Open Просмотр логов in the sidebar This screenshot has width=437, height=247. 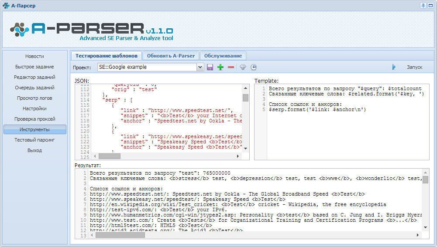point(34,98)
